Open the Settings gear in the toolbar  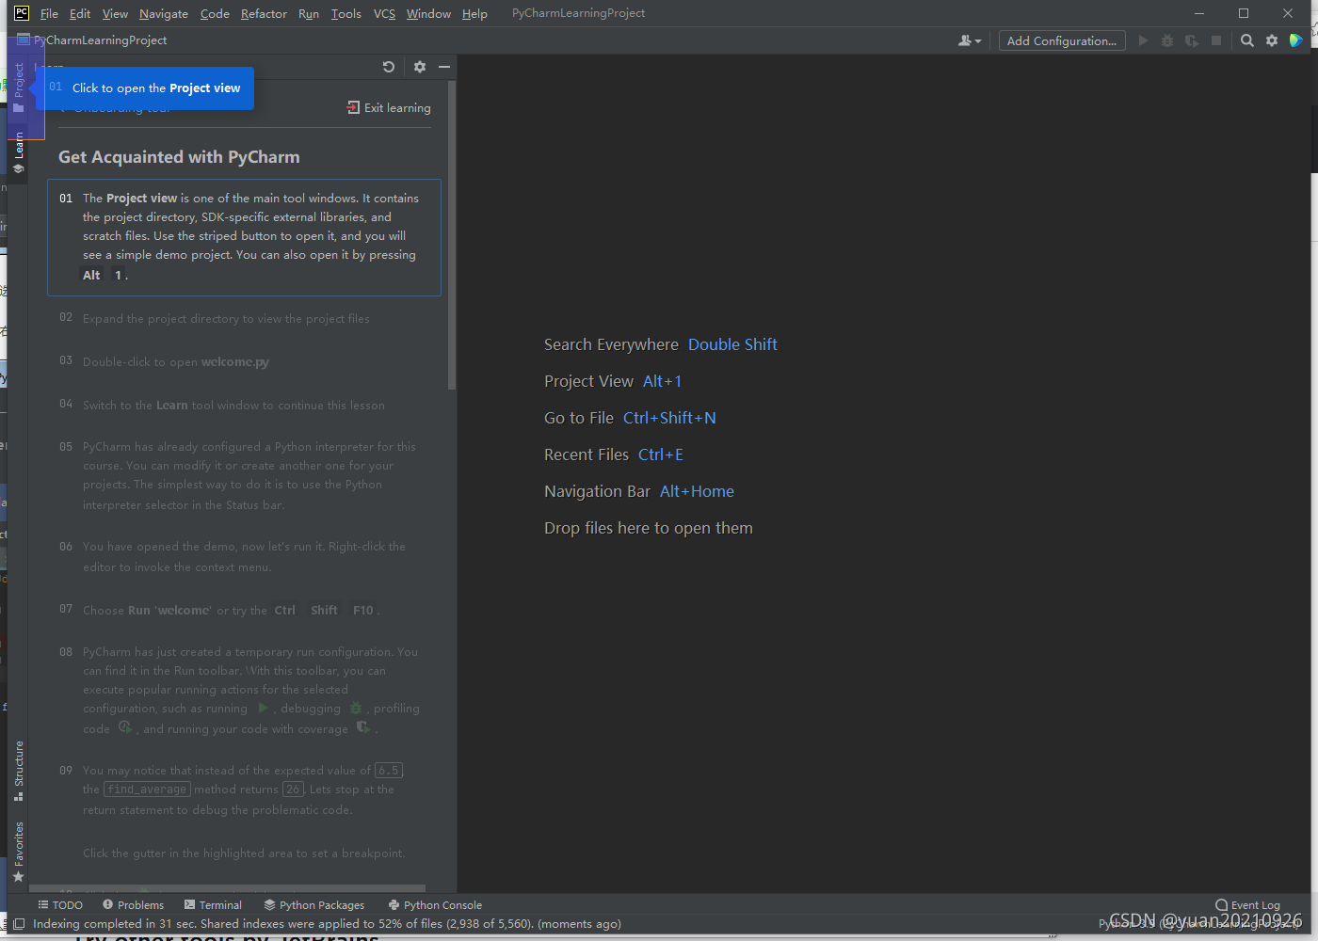tap(1271, 40)
